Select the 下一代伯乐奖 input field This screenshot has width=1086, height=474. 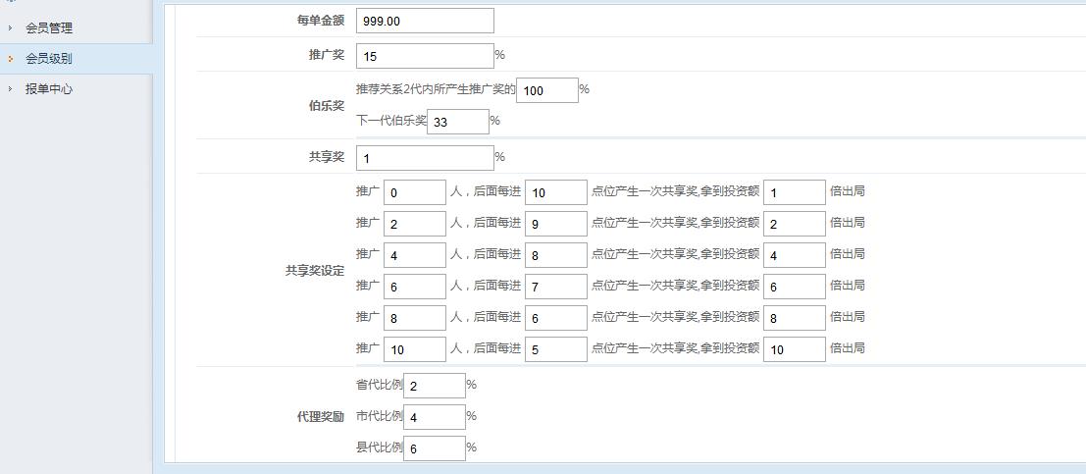coord(457,122)
